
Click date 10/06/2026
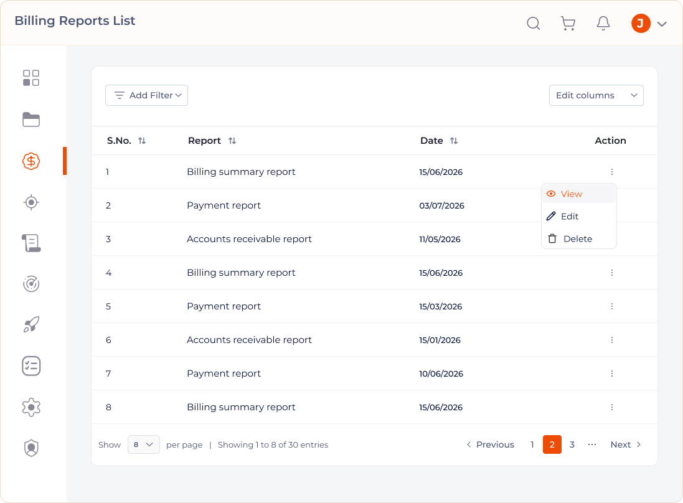tap(441, 374)
